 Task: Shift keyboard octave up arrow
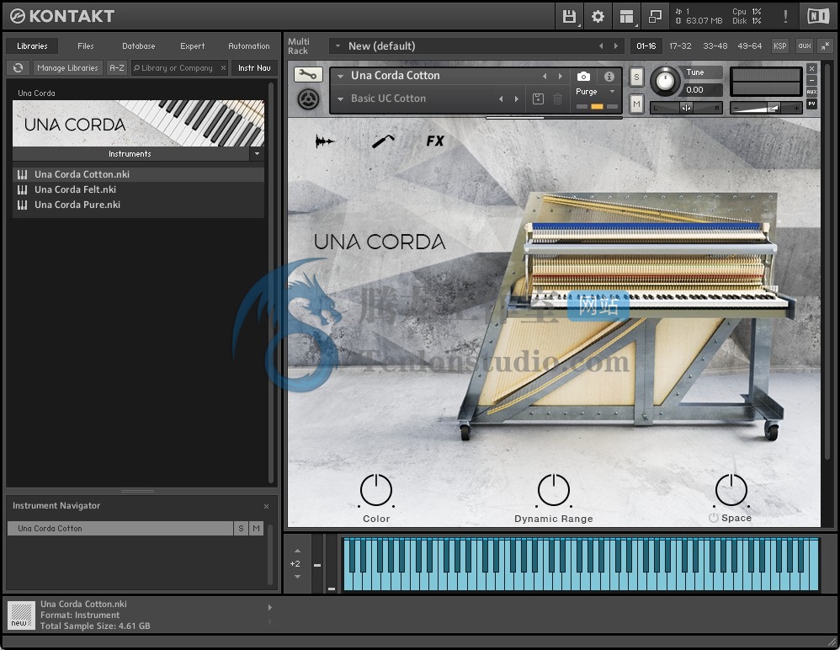coord(297,551)
